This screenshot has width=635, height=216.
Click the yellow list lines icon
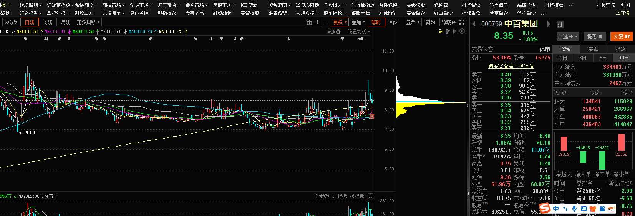click(x=441, y=31)
